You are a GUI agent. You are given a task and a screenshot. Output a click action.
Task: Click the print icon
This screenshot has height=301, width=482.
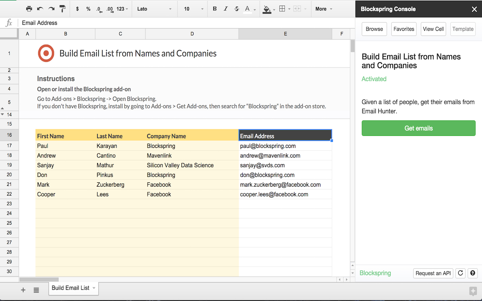click(x=29, y=9)
